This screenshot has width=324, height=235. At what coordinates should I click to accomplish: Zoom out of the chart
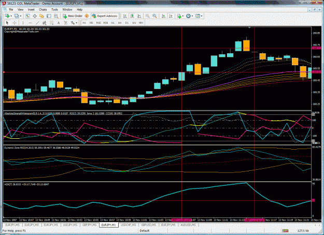[x=154, y=16]
